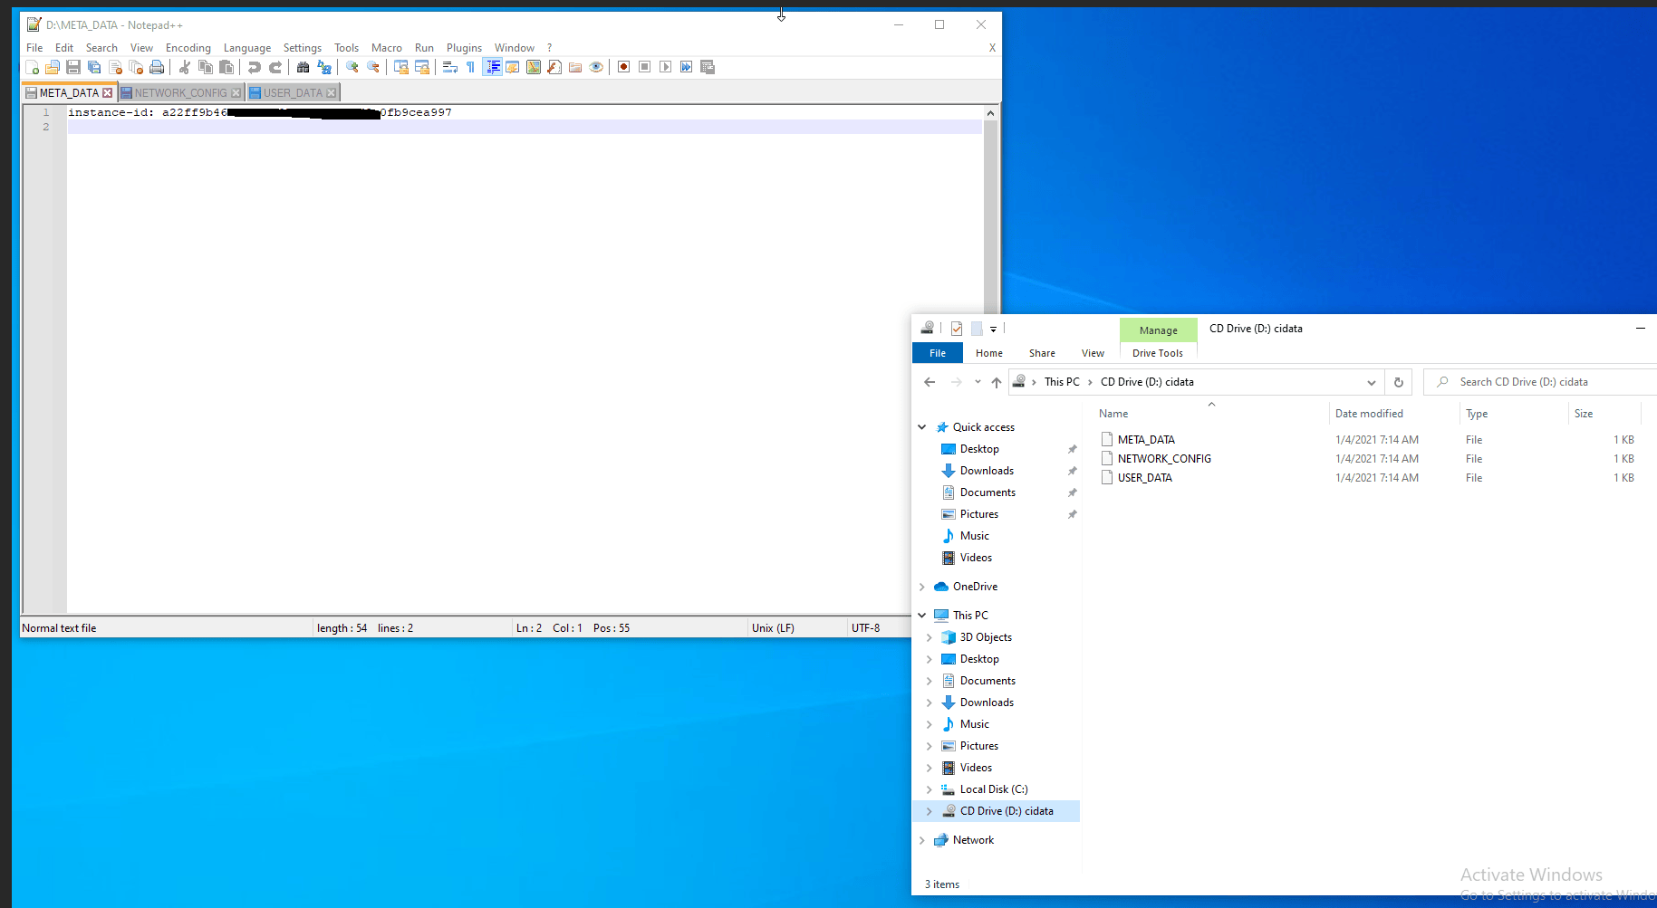Close the NETWORK_CONFIG tab with its X
Viewport: 1657px width, 908px height.
[236, 92]
